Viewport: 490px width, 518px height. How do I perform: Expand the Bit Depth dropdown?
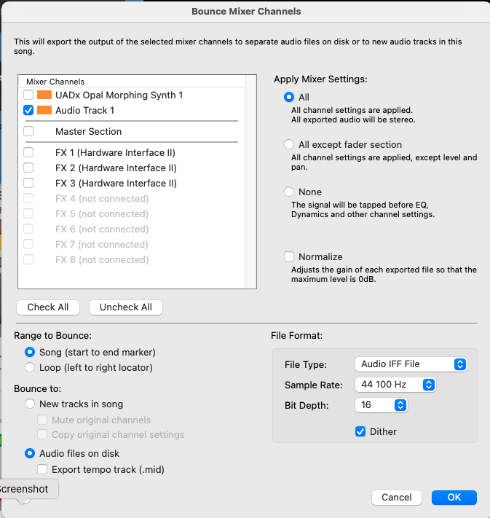[381, 404]
